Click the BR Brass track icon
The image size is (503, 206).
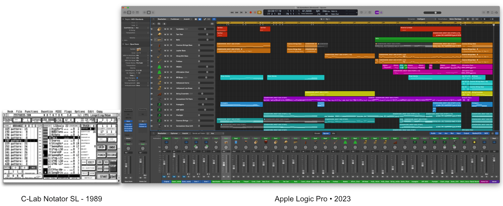(159, 77)
